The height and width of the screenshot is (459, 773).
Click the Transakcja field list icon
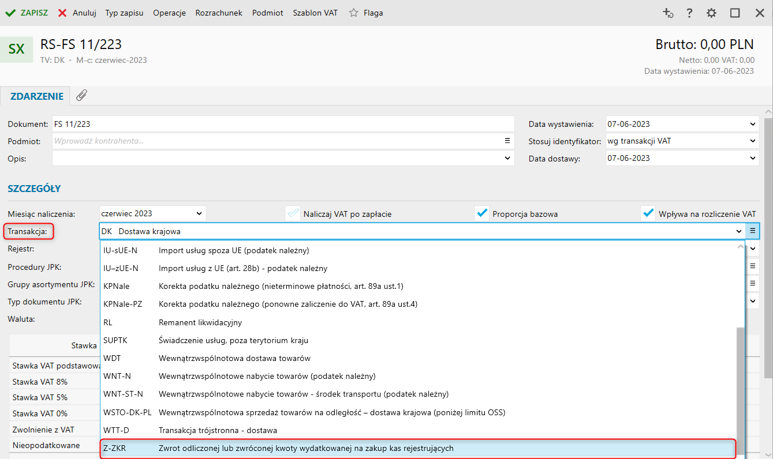[x=753, y=231]
